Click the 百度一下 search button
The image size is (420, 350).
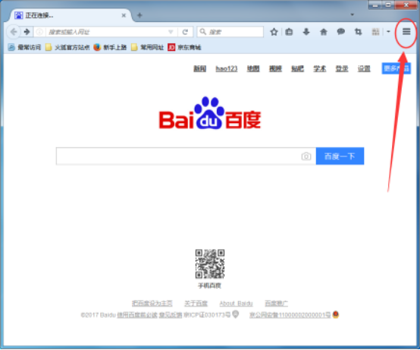[x=340, y=156]
